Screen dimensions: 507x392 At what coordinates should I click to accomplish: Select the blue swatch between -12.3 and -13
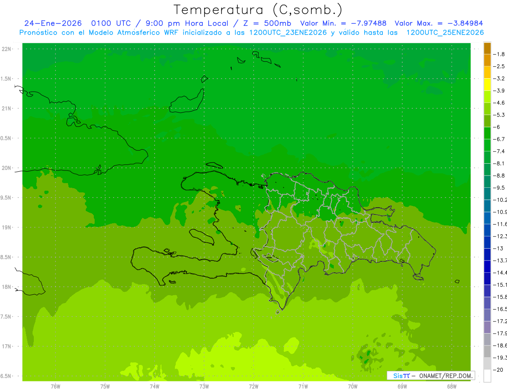[x=487, y=242]
